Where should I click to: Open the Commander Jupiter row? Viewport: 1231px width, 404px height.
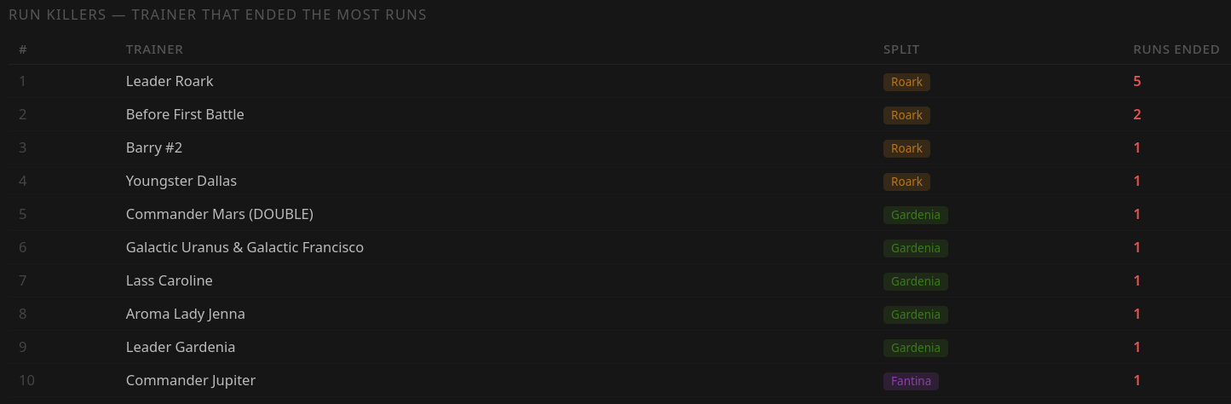[x=615, y=381]
